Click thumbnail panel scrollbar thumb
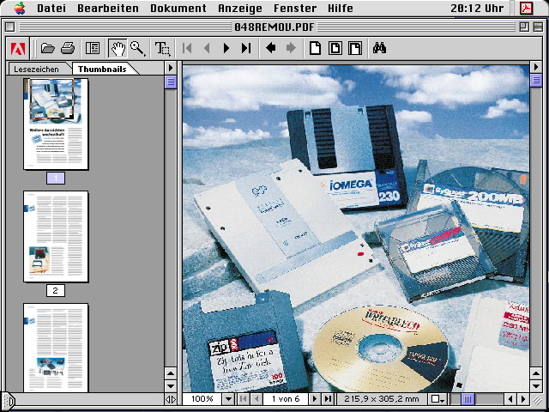Image resolution: width=549 pixels, height=412 pixels. [x=171, y=82]
